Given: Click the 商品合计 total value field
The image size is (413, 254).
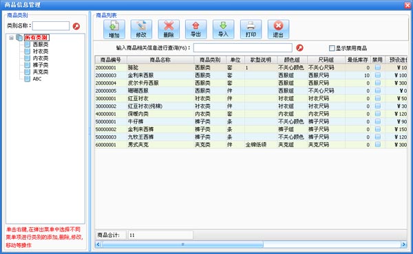Looking at the screenshot, I should 160,235.
